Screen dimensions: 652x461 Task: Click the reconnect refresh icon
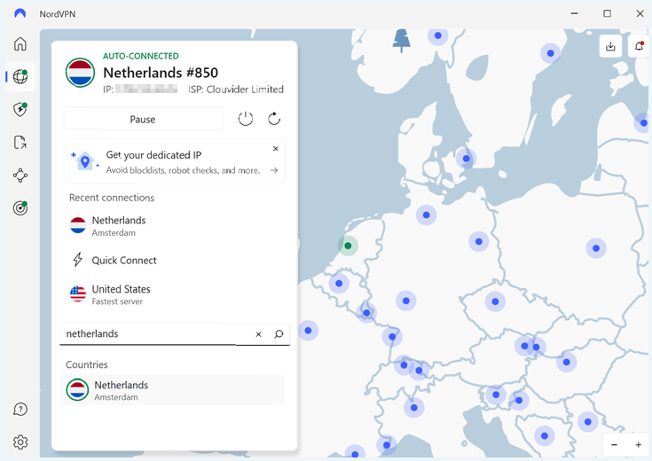click(x=274, y=119)
